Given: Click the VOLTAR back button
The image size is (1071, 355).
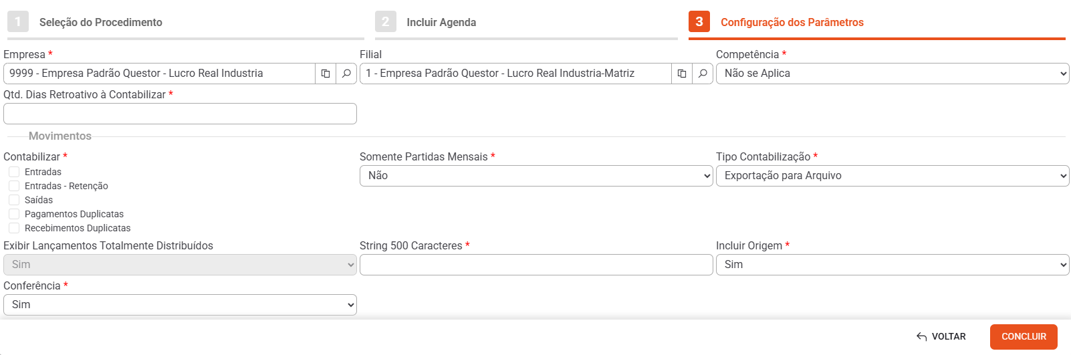Looking at the screenshot, I should pos(941,337).
